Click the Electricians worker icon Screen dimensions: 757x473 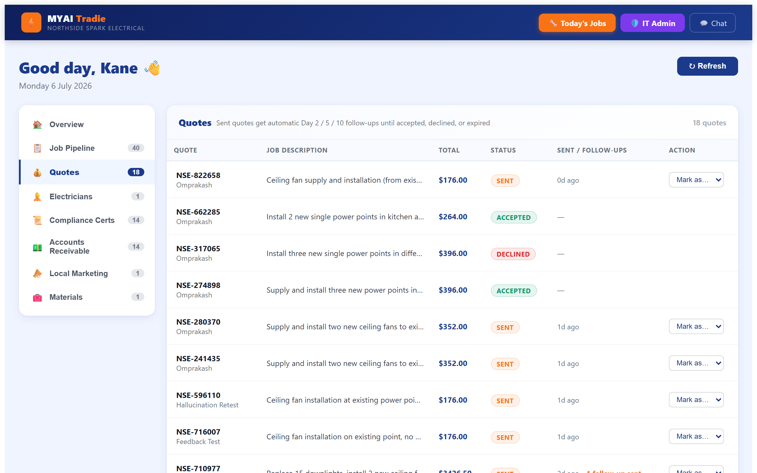tap(37, 197)
